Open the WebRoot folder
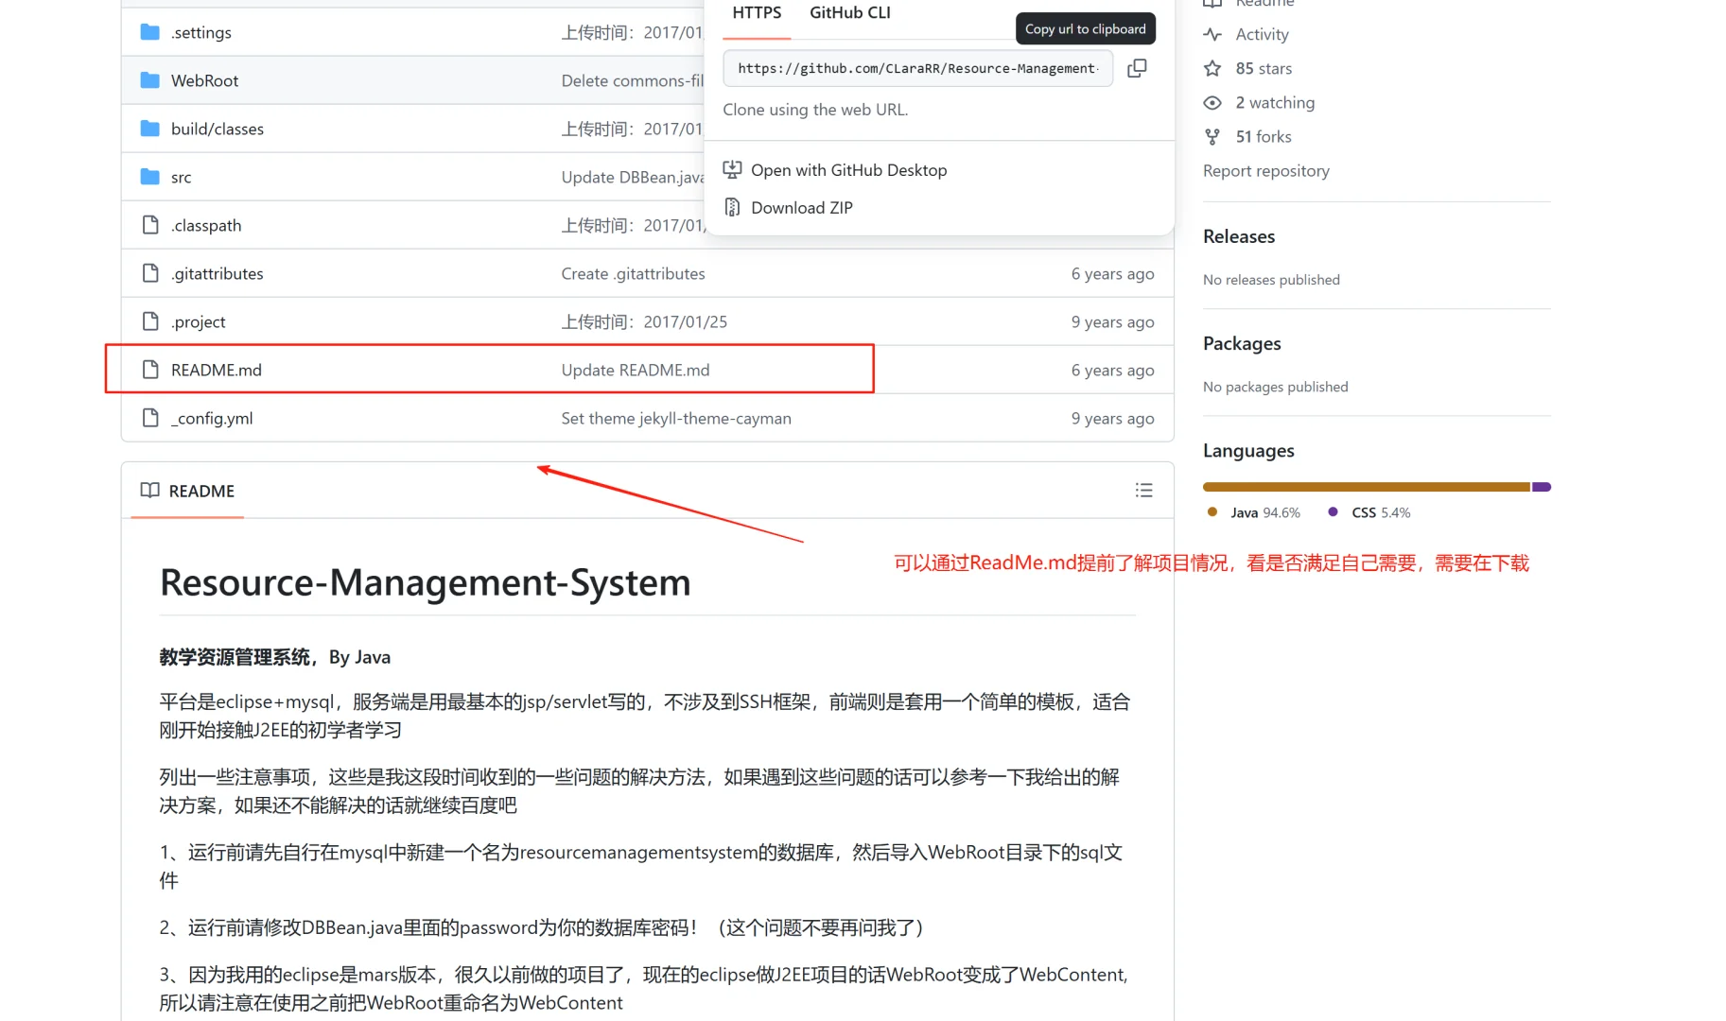The image size is (1726, 1021). tap(204, 80)
